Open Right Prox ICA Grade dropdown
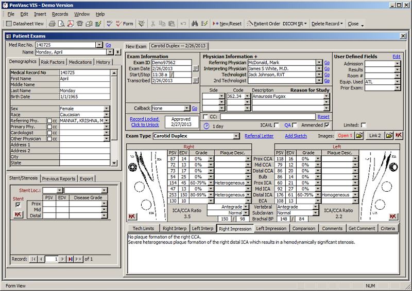Screen dimensions: 412x291 pos(211,183)
